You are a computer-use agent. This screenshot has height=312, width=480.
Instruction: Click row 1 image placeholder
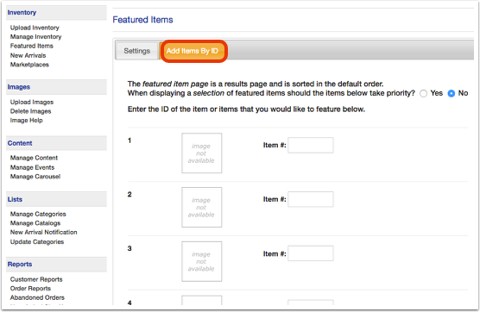click(x=202, y=153)
